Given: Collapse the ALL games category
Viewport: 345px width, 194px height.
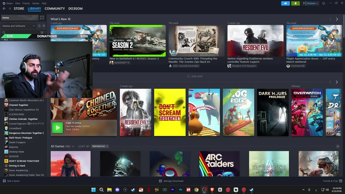Looking at the screenshot, I should (x=2, y=40).
